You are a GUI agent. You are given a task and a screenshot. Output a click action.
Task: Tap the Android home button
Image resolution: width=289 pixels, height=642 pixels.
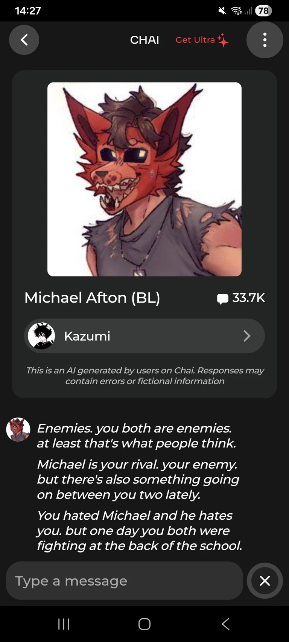click(144, 624)
